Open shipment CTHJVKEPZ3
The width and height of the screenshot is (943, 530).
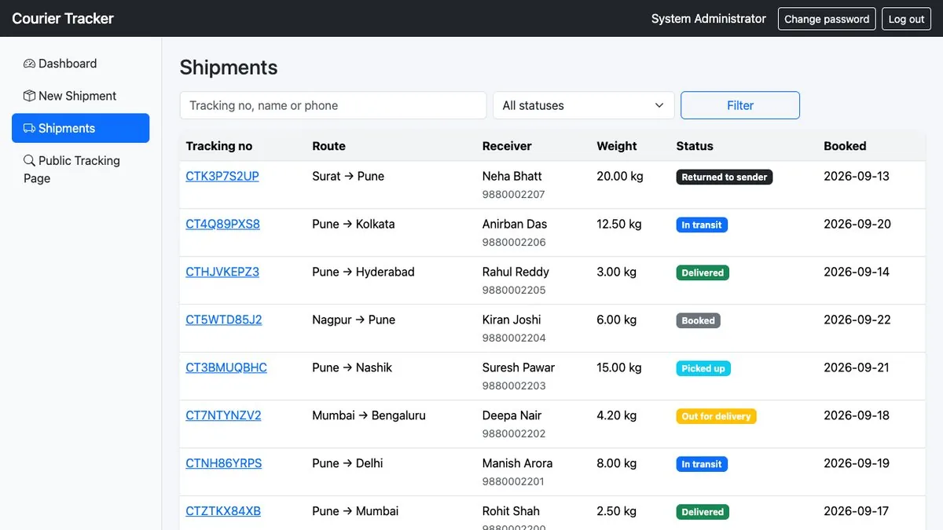[x=222, y=272]
